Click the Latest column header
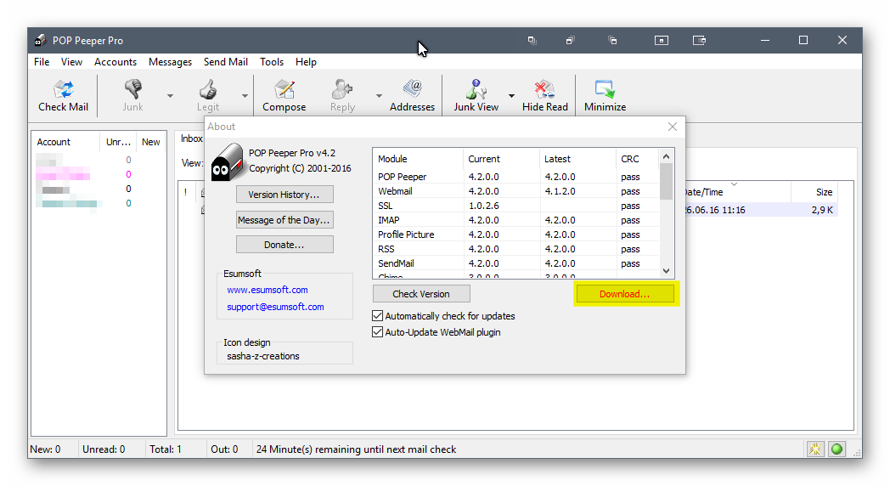This screenshot has height=486, width=890. coord(577,159)
